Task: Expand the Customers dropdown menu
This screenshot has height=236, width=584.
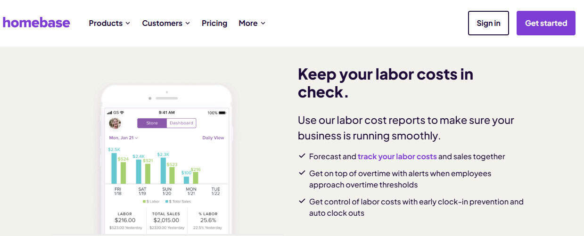Action: [x=166, y=23]
